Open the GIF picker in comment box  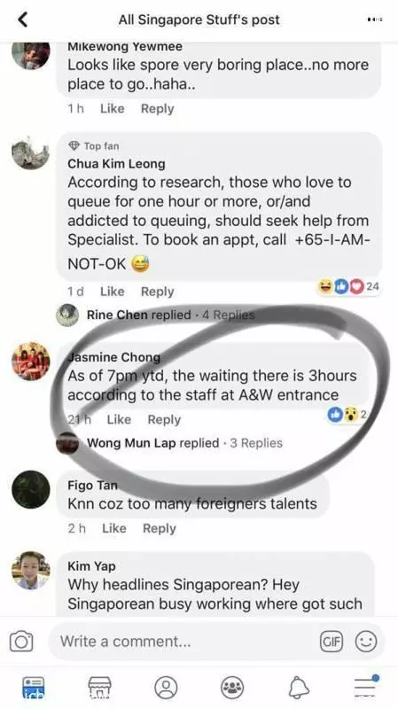click(331, 642)
